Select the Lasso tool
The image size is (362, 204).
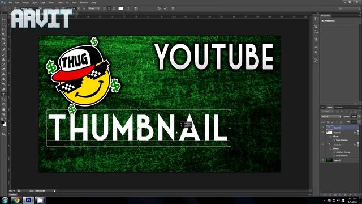coord(3,29)
